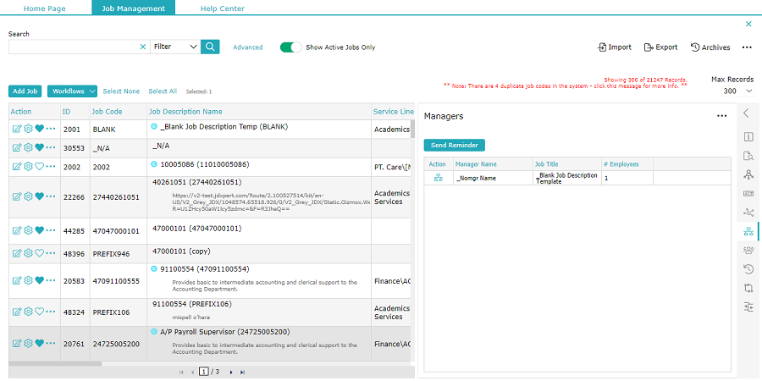The height and width of the screenshot is (381, 762).
Task: Open settings gear for job 30553
Action: 28,148
